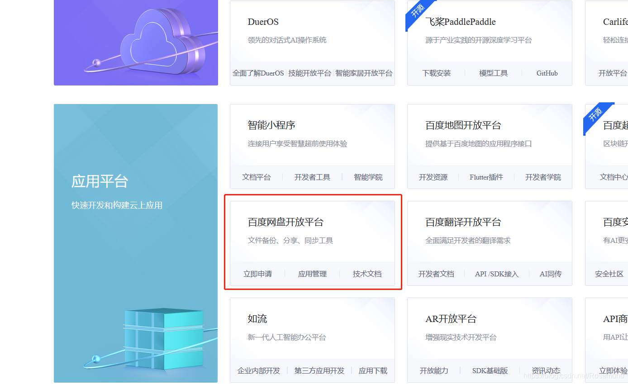
Task: Click 下载安装 under PaddlePaddle
Action: 437,73
